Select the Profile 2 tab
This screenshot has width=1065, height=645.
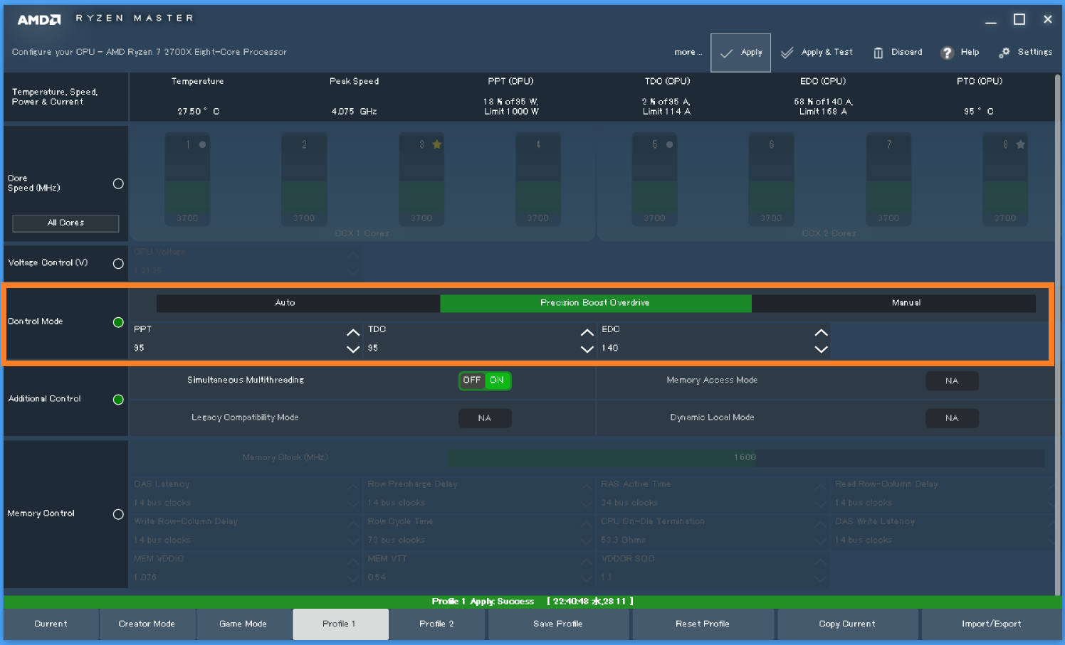(436, 624)
